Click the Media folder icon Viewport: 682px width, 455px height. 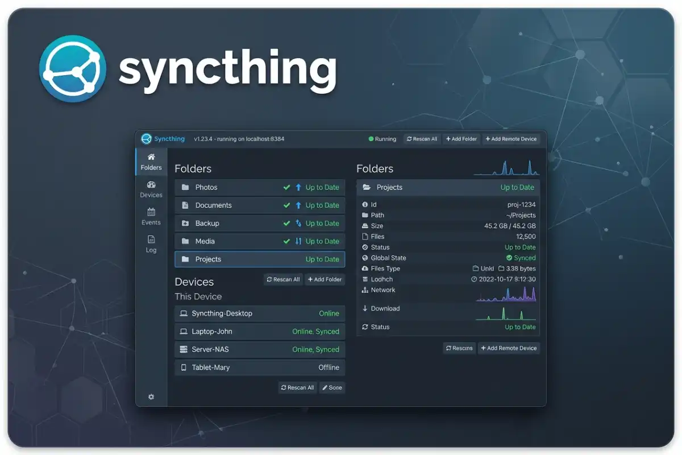[x=185, y=241]
